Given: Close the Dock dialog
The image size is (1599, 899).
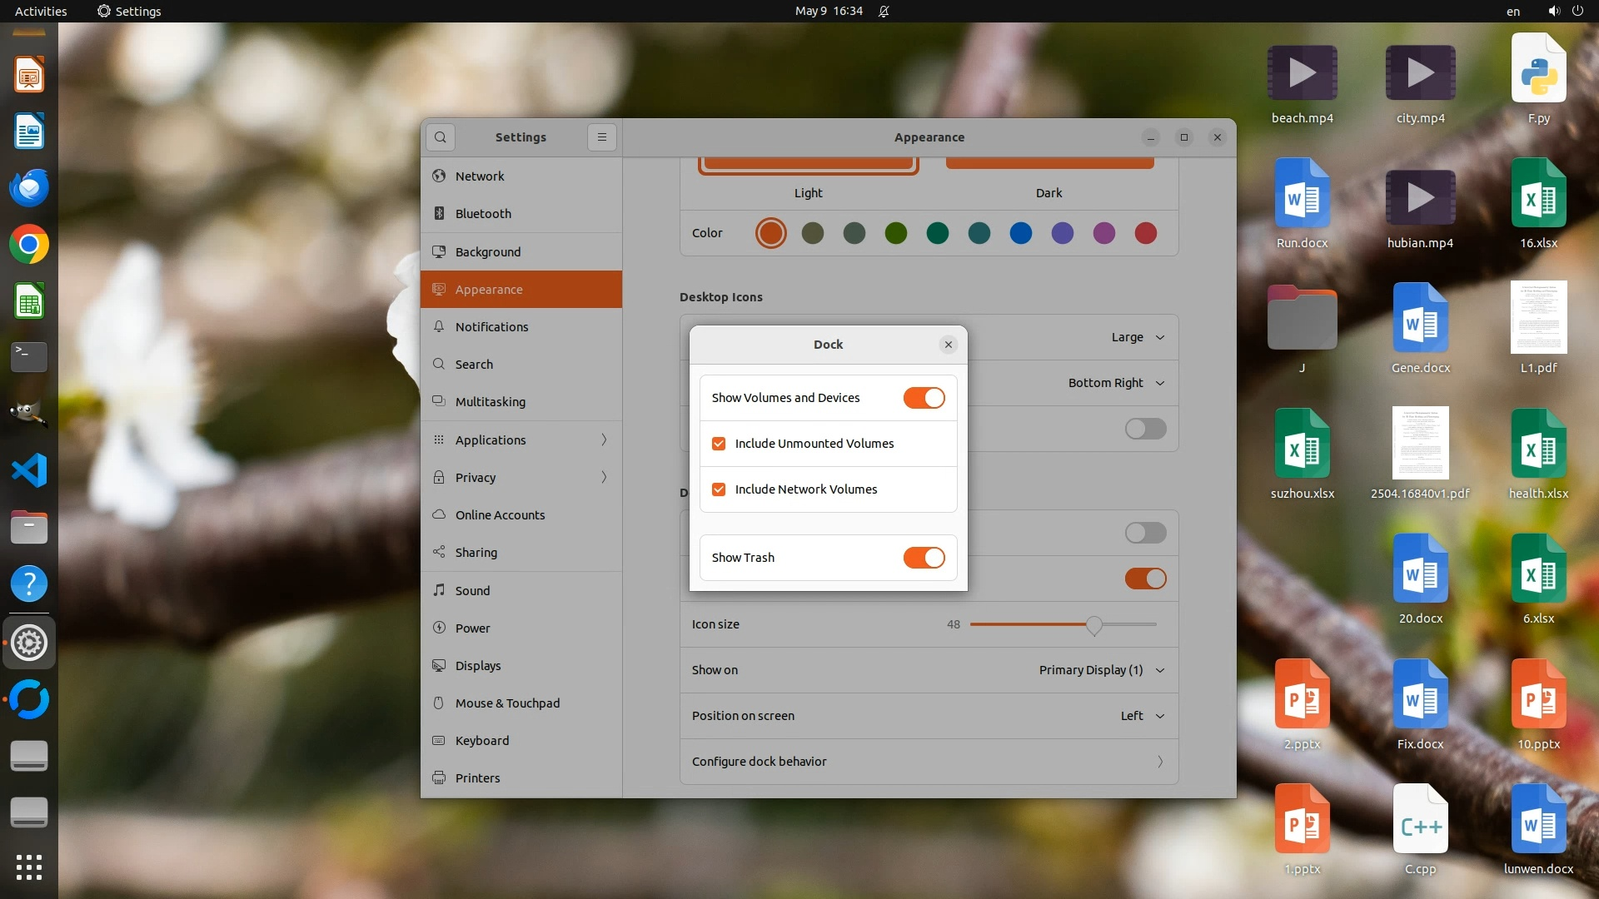Looking at the screenshot, I should [x=948, y=345].
